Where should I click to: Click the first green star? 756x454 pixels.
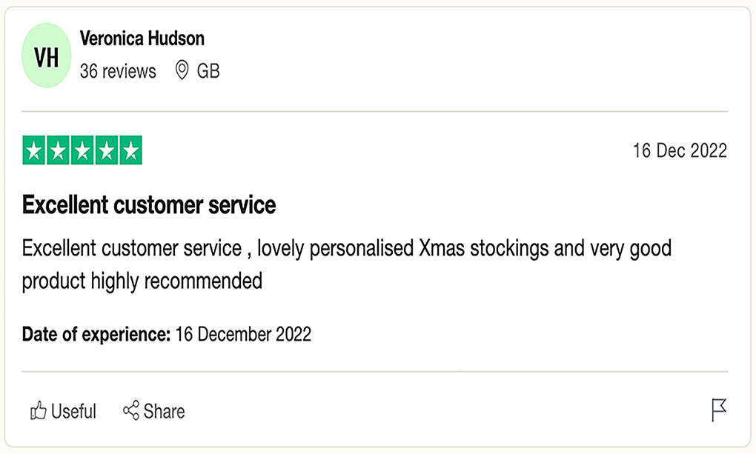tap(34, 150)
